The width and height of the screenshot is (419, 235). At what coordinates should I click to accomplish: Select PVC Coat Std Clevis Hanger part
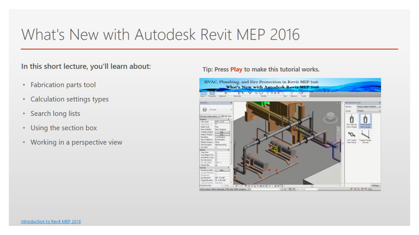(351, 121)
